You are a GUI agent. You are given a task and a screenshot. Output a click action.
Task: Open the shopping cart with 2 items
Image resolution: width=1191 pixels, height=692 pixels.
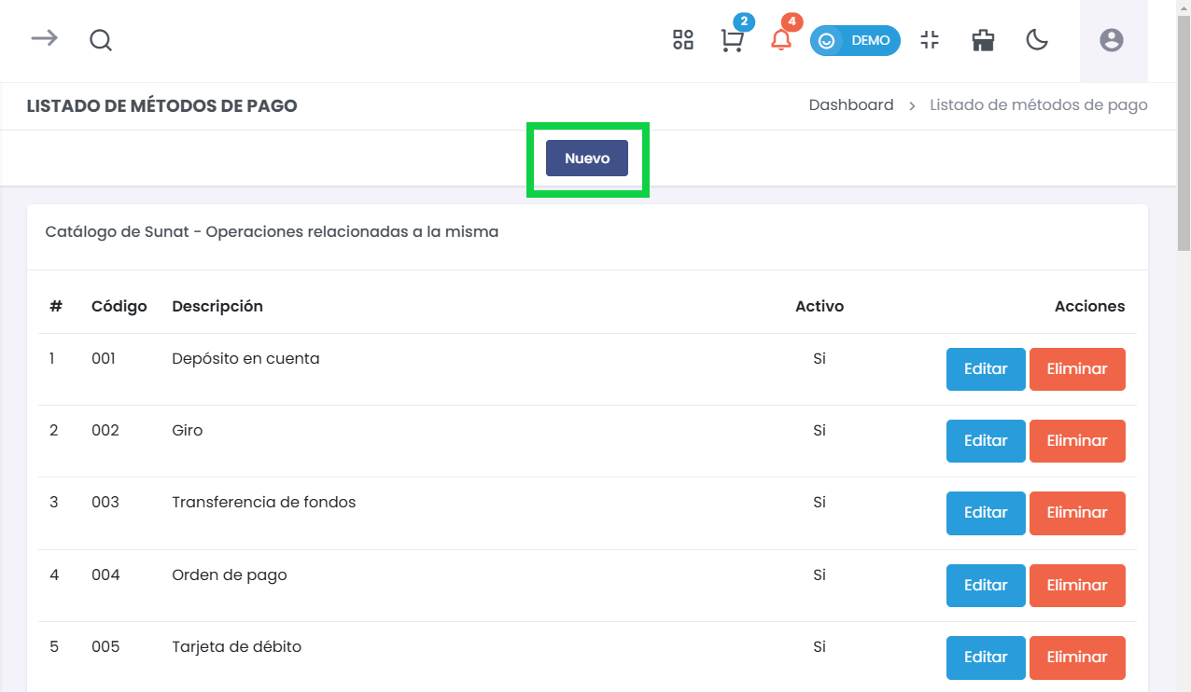coord(733,42)
